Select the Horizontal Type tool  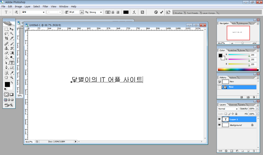(12, 63)
